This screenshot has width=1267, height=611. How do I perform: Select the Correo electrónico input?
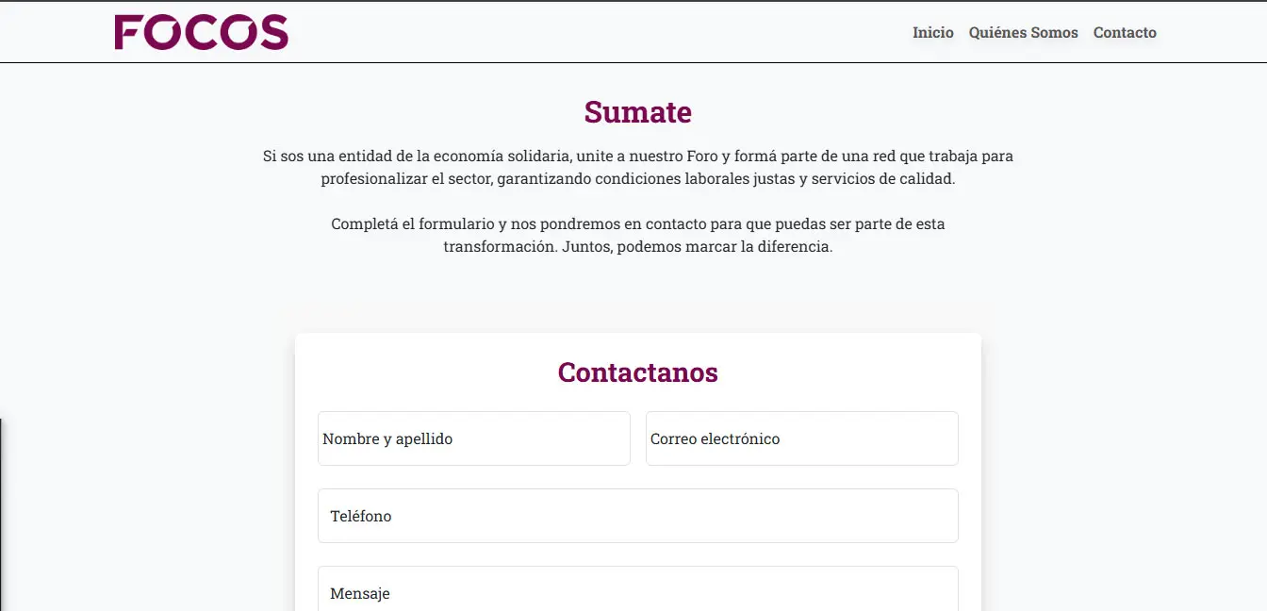[802, 438]
